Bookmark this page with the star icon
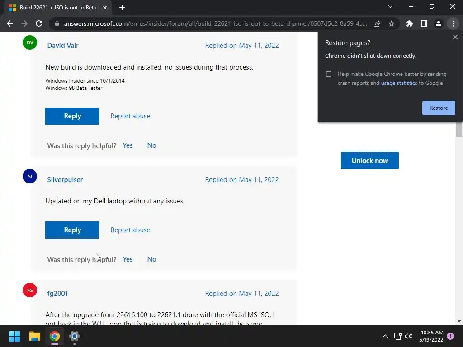463x347 pixels. tap(392, 23)
